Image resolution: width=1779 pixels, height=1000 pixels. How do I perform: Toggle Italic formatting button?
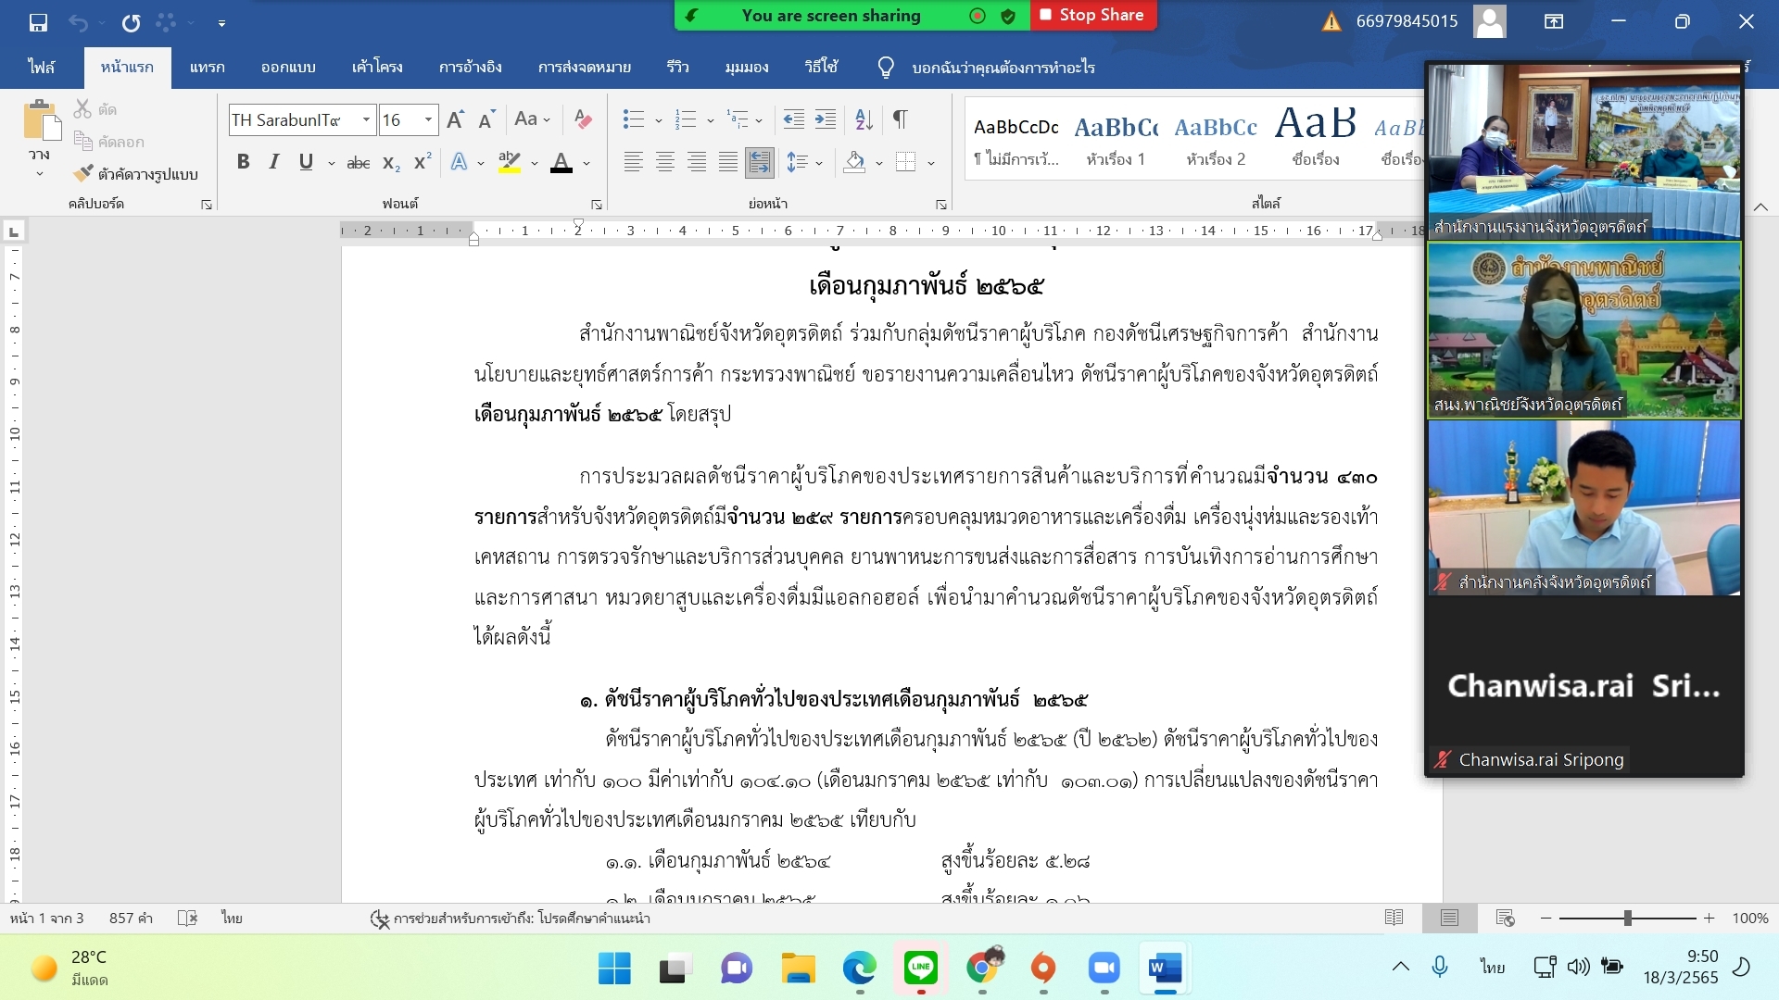tap(274, 162)
